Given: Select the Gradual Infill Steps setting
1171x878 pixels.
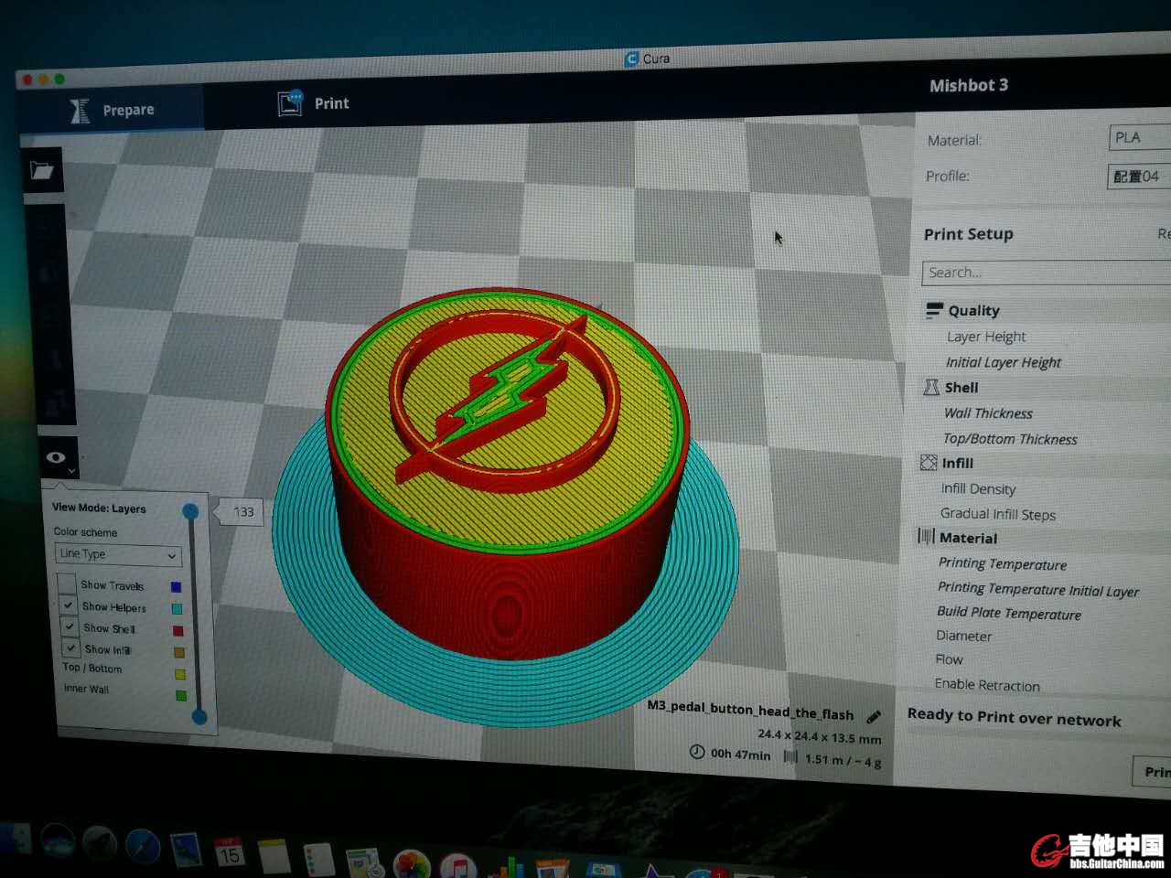Looking at the screenshot, I should click(997, 514).
